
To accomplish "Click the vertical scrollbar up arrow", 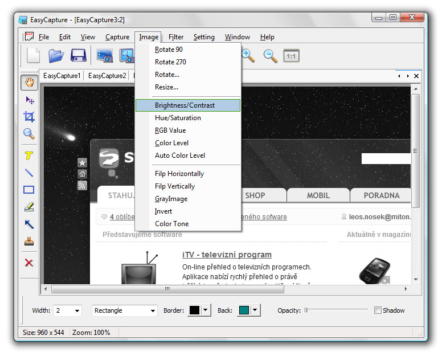I will click(416, 89).
